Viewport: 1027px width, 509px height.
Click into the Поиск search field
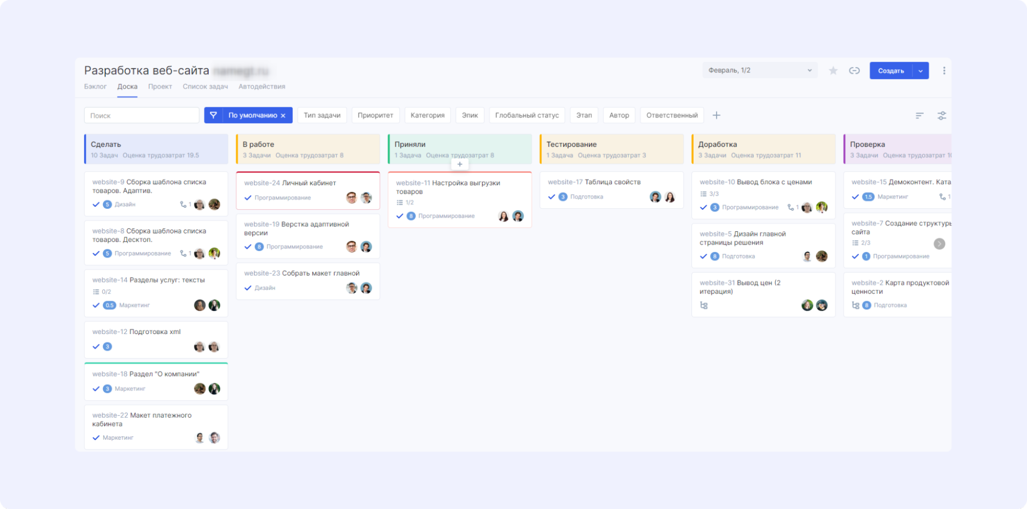click(x=142, y=115)
